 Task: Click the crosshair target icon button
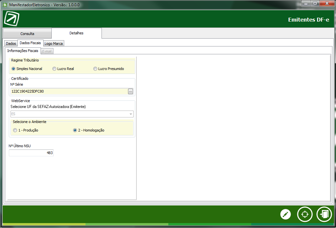tap(305, 214)
